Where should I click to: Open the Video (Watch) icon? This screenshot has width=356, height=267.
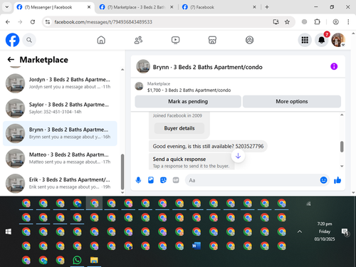[x=175, y=40]
